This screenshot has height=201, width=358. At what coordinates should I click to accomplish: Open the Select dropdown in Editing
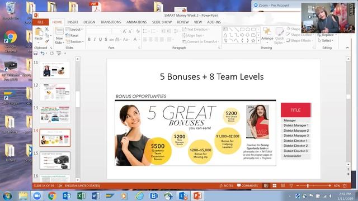(326, 41)
